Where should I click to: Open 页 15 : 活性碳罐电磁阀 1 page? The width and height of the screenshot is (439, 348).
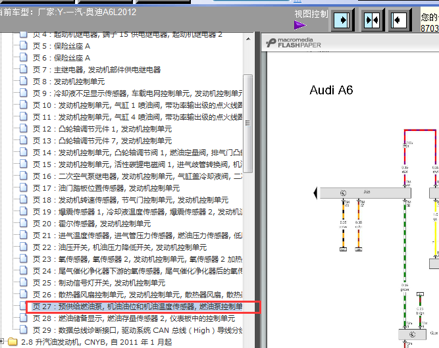pos(138,164)
